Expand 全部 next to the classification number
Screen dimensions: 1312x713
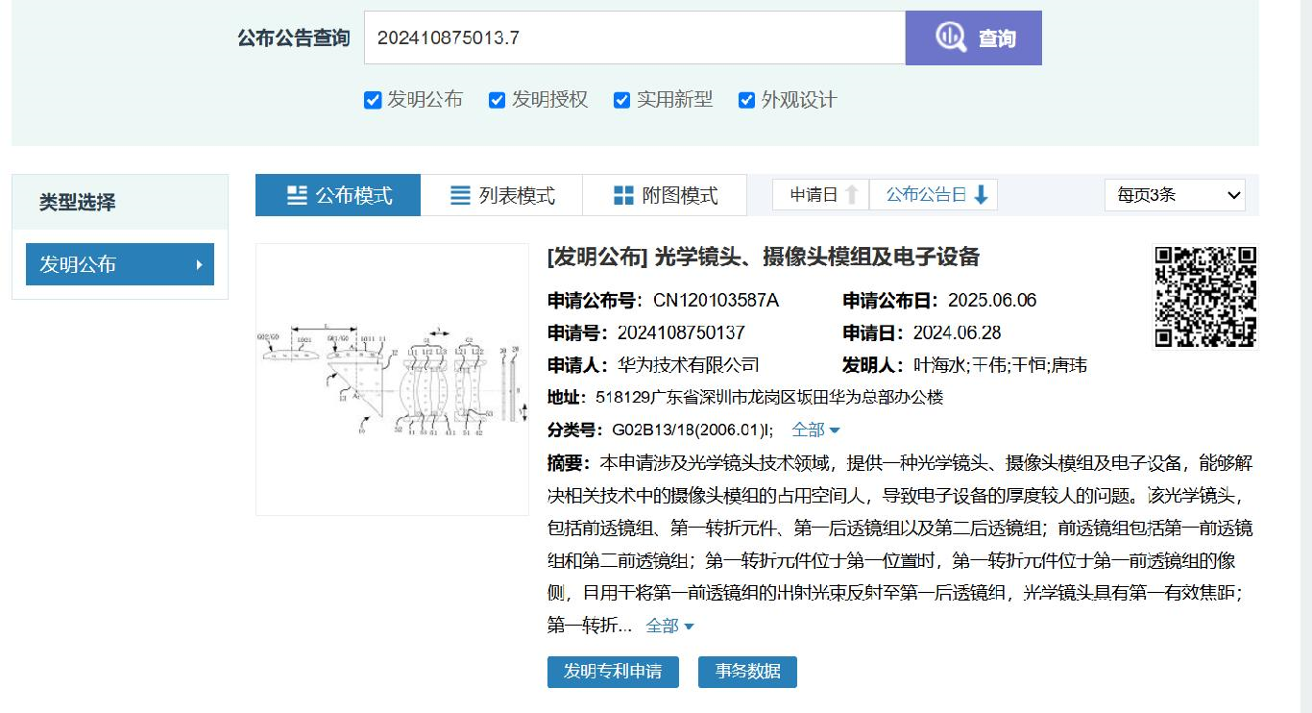[x=807, y=430]
